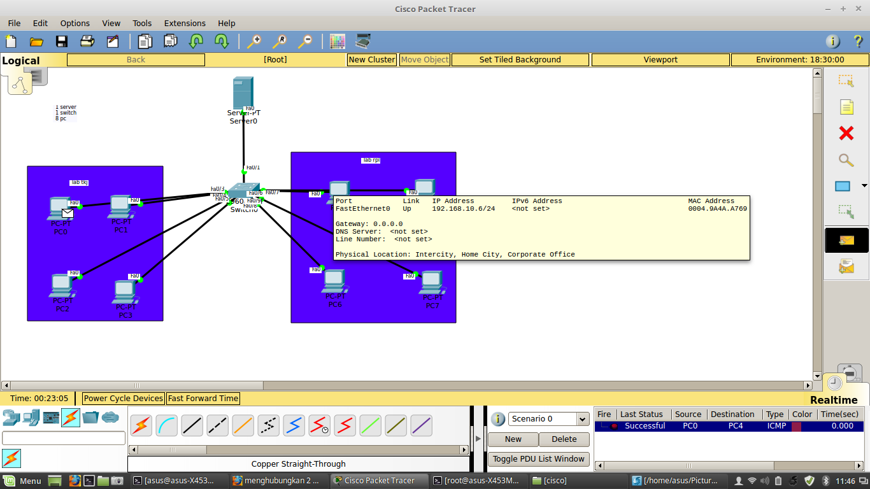Image resolution: width=870 pixels, height=489 pixels.
Task: Reset zoom with the R magnifier
Action: click(280, 41)
